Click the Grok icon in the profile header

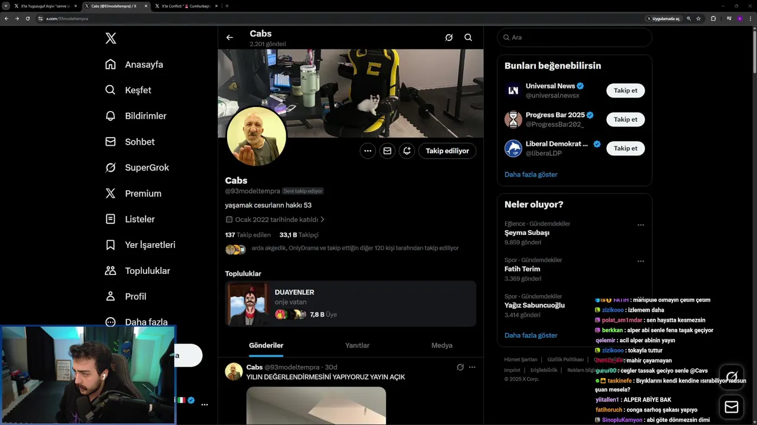pos(449,37)
